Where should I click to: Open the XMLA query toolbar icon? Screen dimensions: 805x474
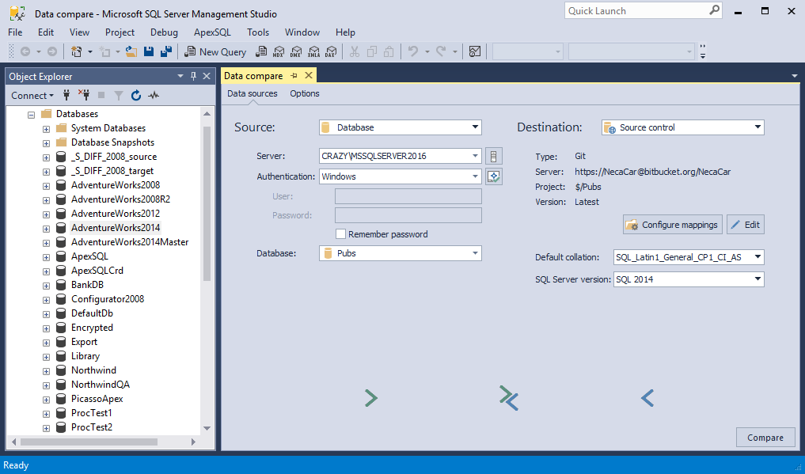pyautogui.click(x=313, y=51)
